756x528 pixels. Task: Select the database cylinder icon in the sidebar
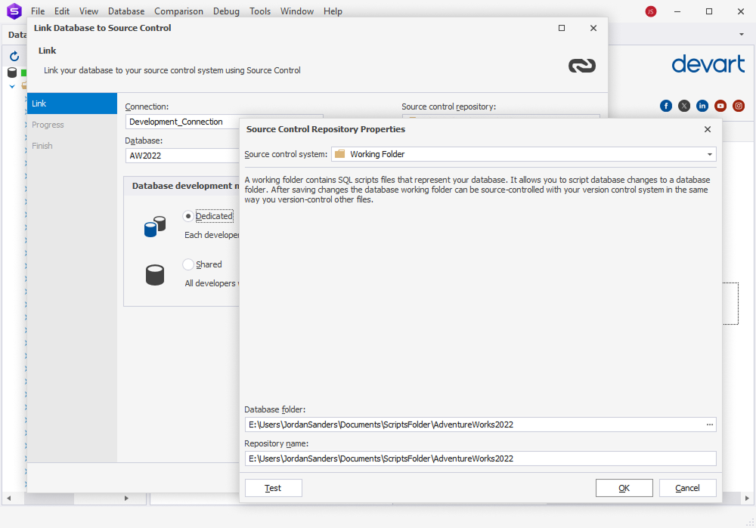(11, 73)
